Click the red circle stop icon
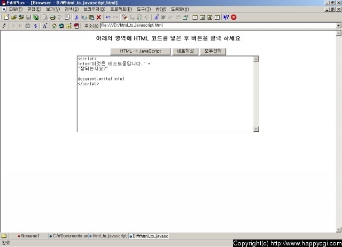The width and height of the screenshot is (342, 247). tap(234, 17)
